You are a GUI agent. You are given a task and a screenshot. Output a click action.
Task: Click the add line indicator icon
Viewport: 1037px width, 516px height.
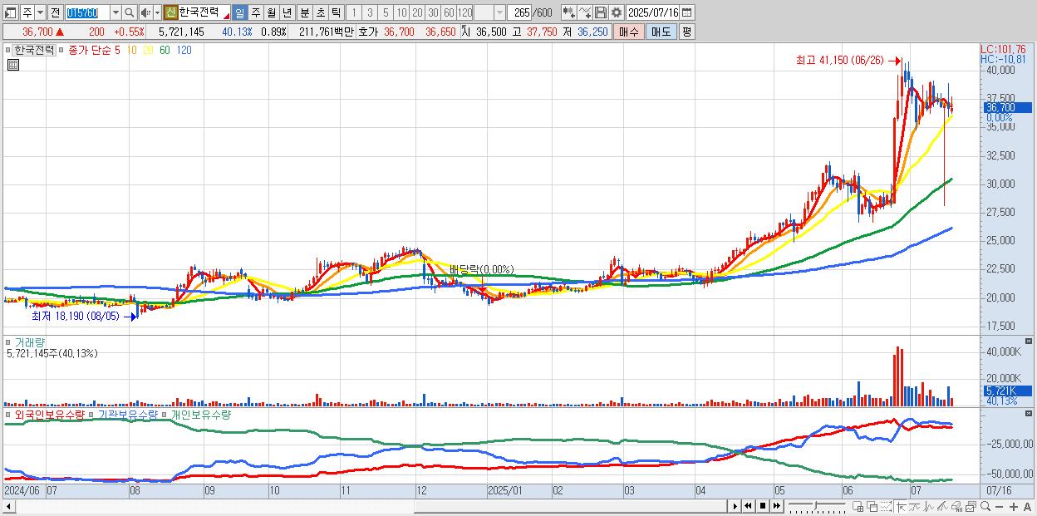coord(585,12)
